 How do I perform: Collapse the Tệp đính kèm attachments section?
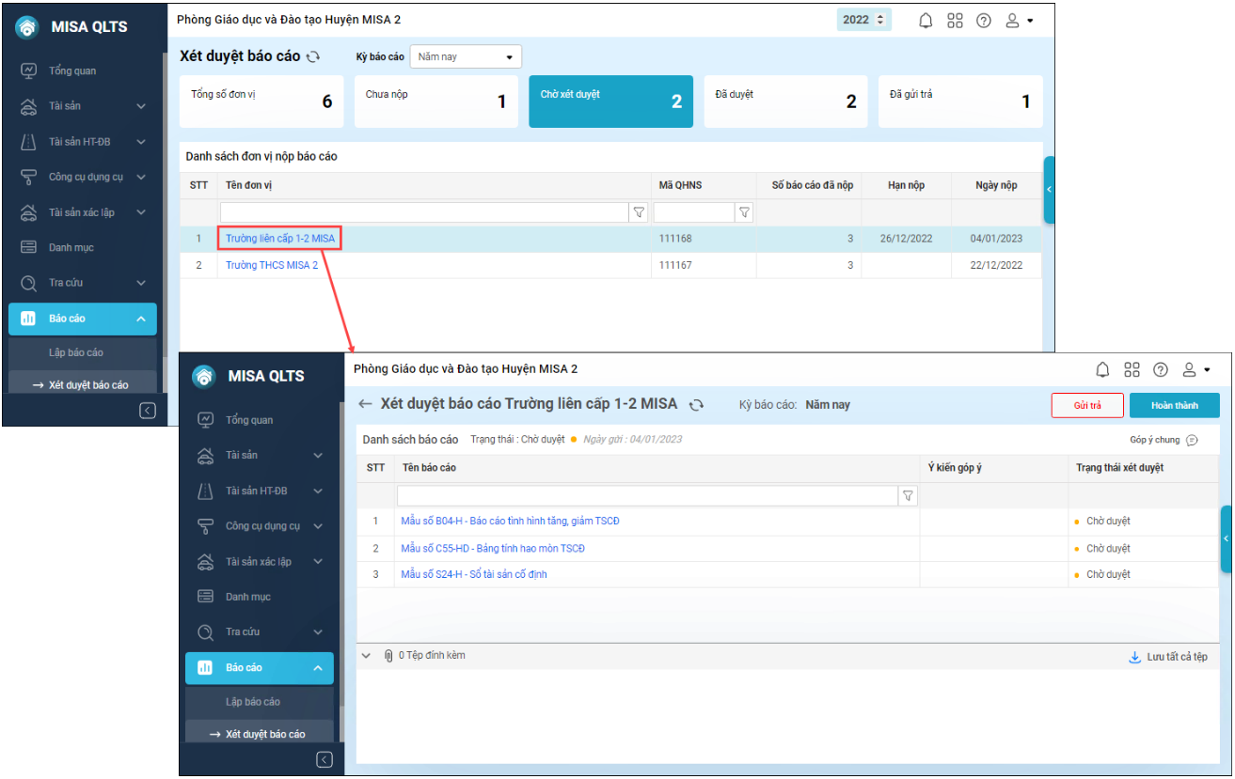tap(367, 656)
